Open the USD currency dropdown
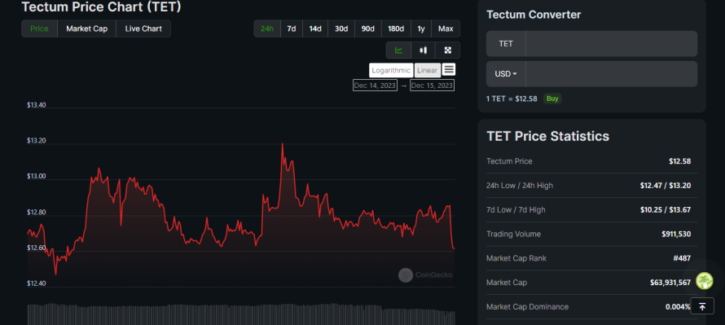725x325 pixels. pos(506,74)
